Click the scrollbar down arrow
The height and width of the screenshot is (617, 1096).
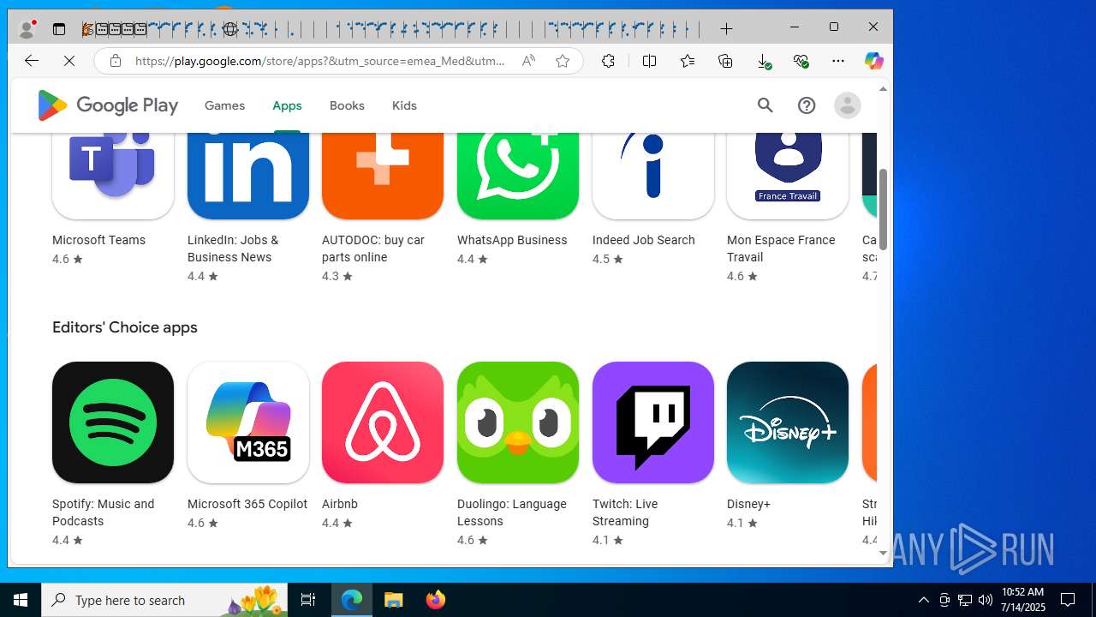883,554
